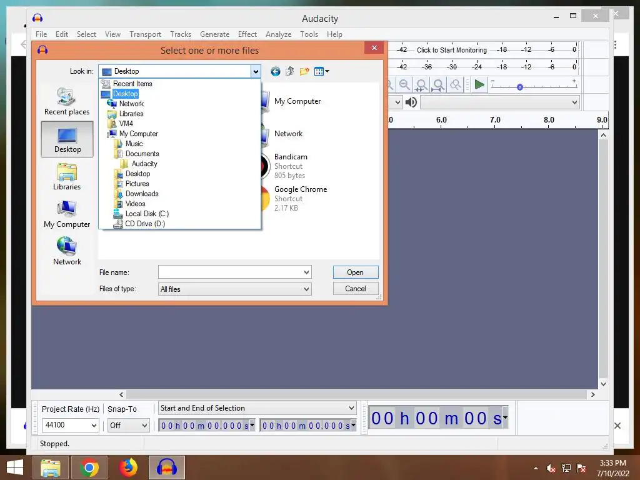Viewport: 640px width, 480px height.
Task: Open the Transport menu
Action: 145,34
